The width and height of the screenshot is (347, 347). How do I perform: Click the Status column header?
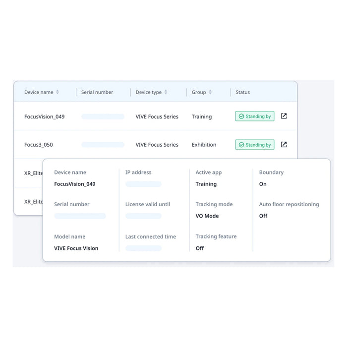243,92
